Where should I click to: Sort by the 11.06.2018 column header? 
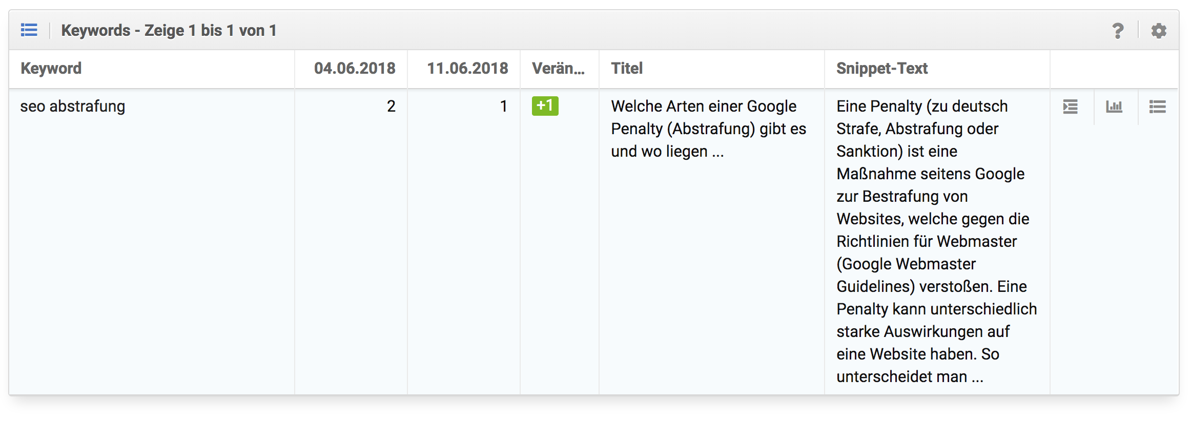[467, 68]
